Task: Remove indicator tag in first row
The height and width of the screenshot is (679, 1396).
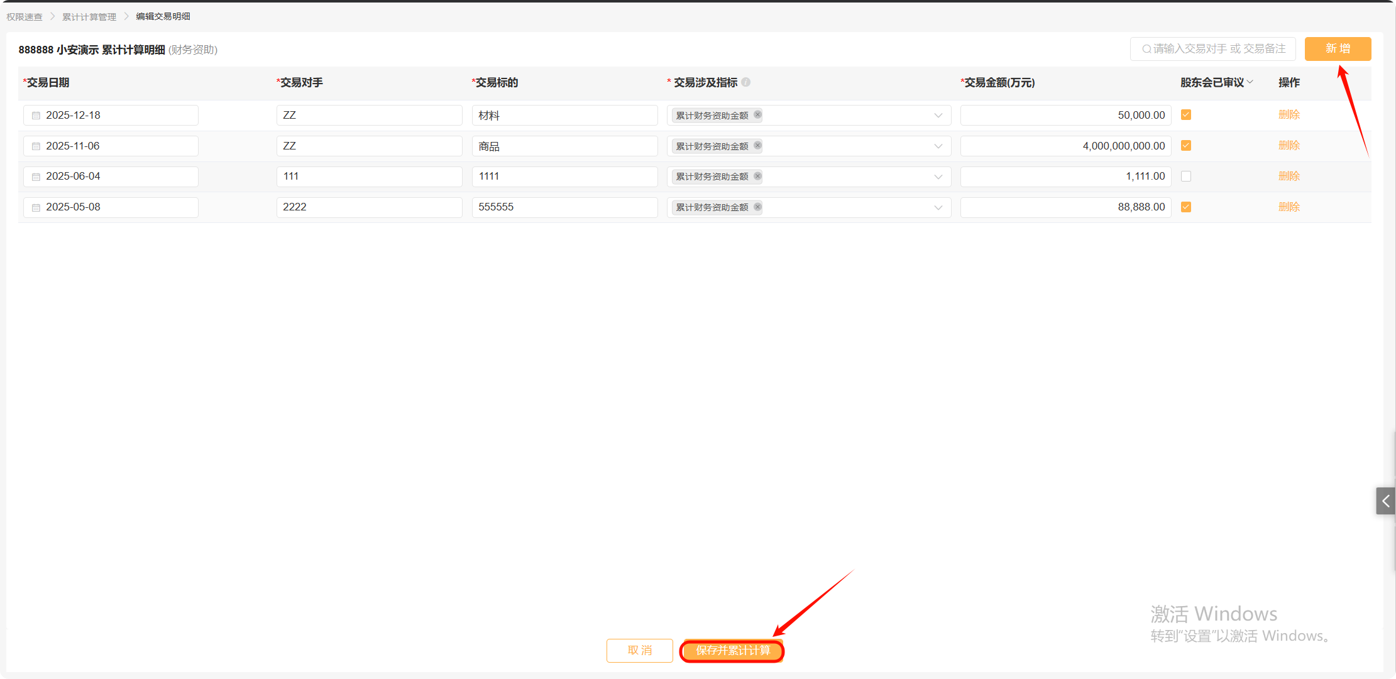Action: pyautogui.click(x=758, y=115)
